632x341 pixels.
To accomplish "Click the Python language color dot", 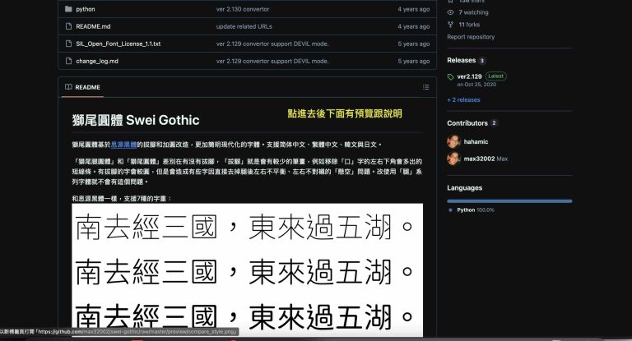I will click(450, 210).
